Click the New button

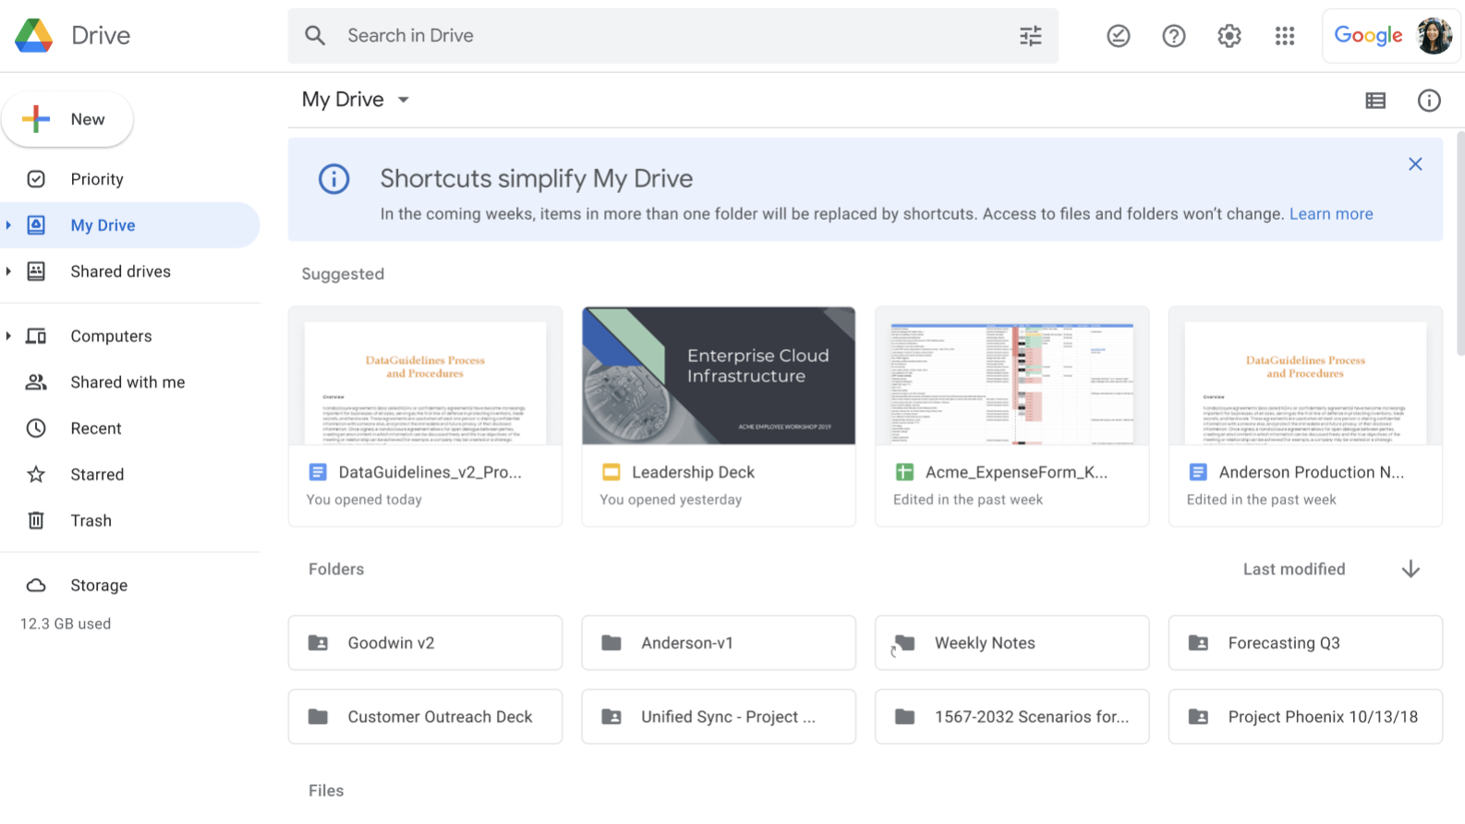67,119
